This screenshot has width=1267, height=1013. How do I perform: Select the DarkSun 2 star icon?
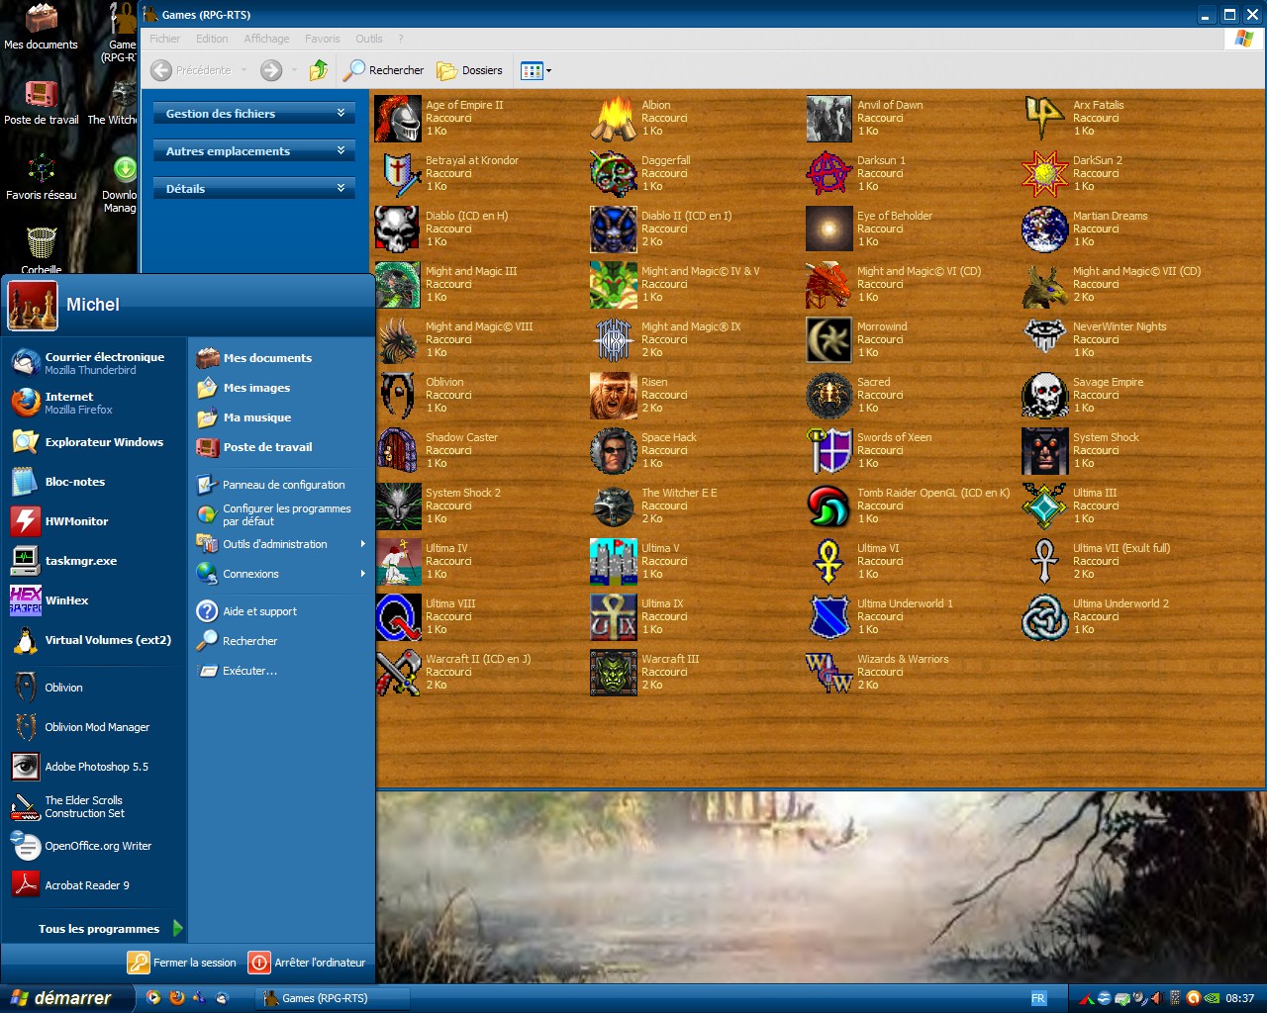[1045, 174]
